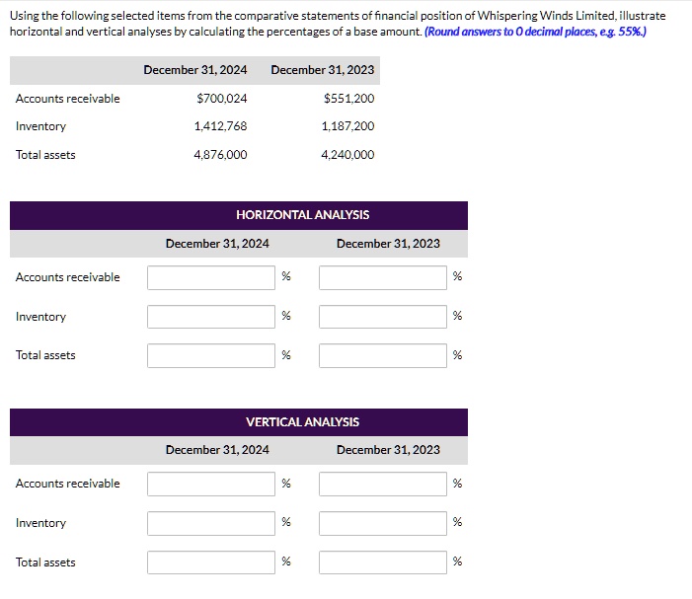692x599 pixels.
Task: Select the vertical analysis Inventory 2024 input
Action: (211, 523)
